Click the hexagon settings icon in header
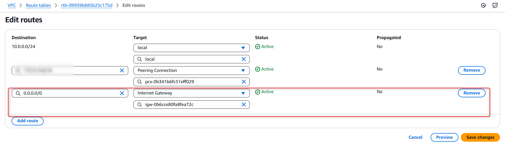The width and height of the screenshot is (505, 159). click(x=483, y=6)
